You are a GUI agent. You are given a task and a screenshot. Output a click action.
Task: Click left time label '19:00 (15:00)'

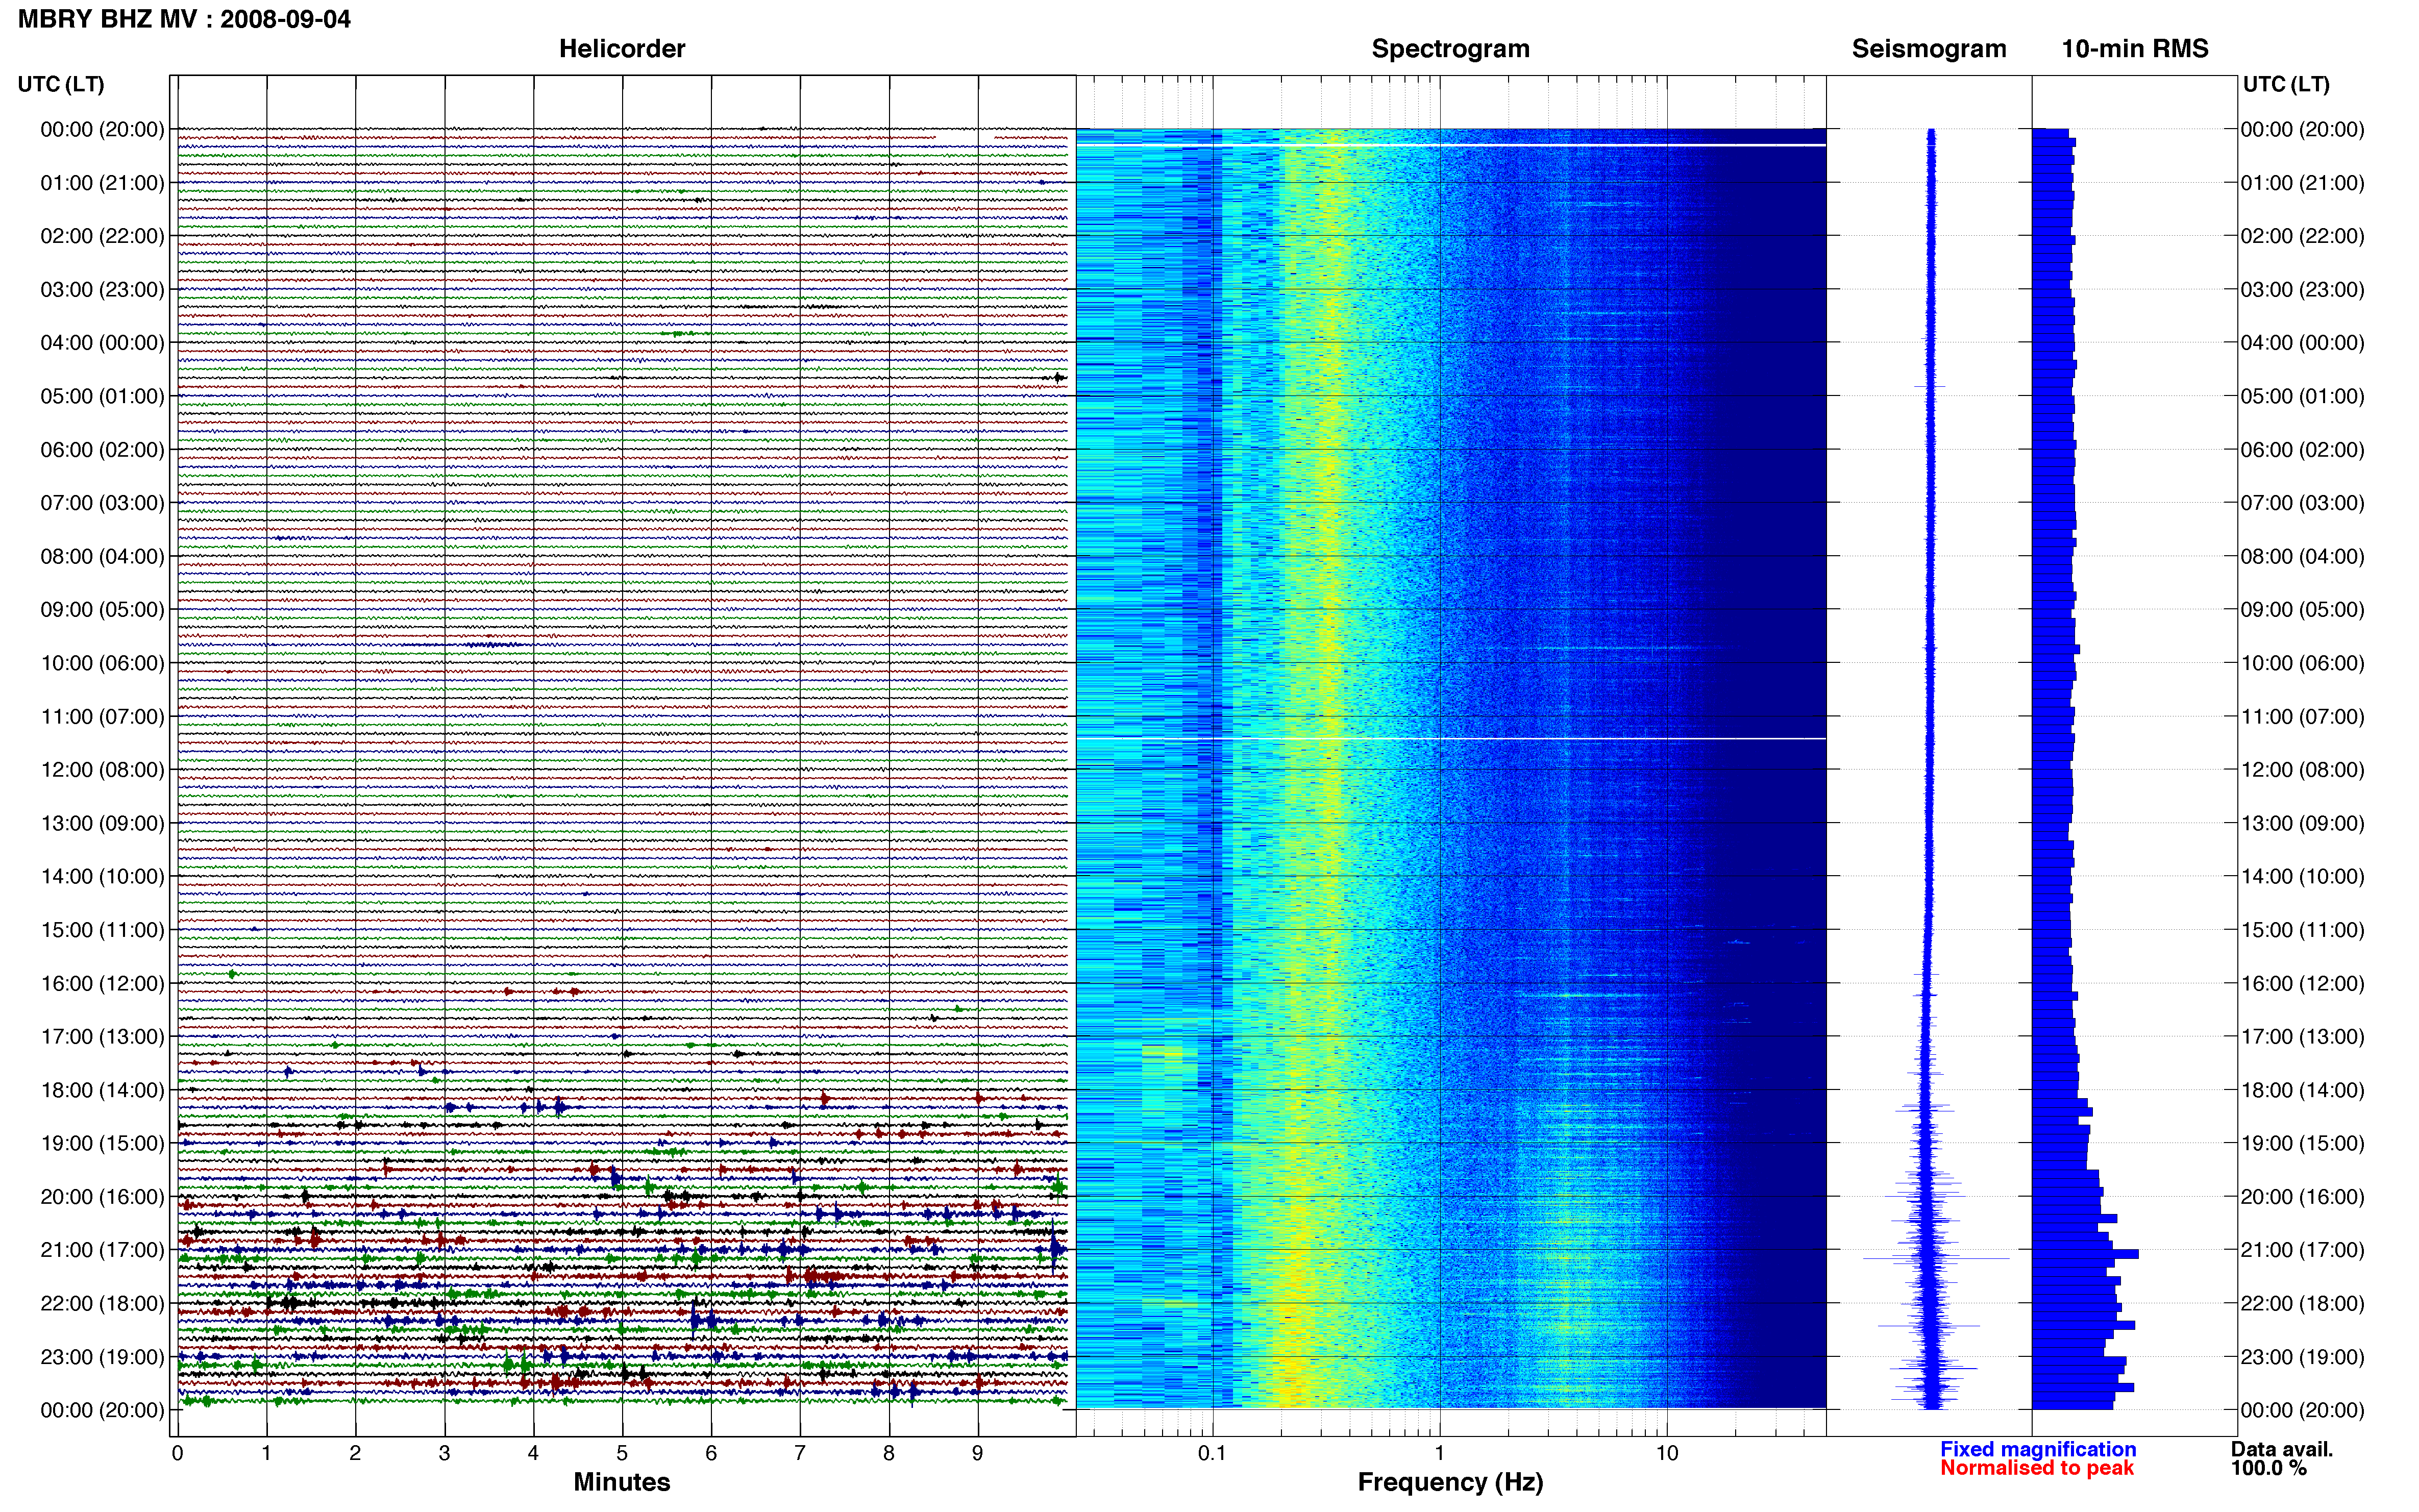tap(102, 1143)
